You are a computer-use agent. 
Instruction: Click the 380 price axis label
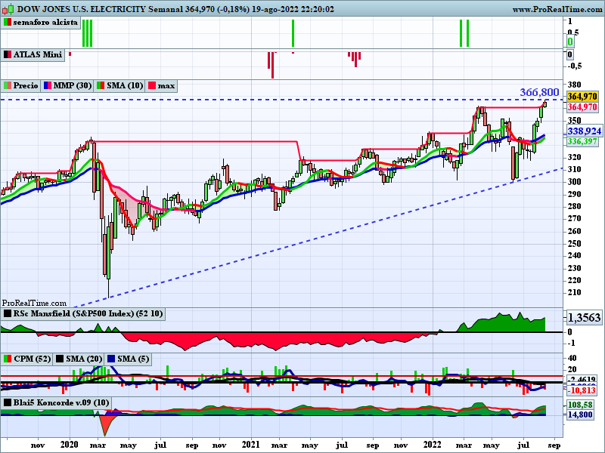575,85
